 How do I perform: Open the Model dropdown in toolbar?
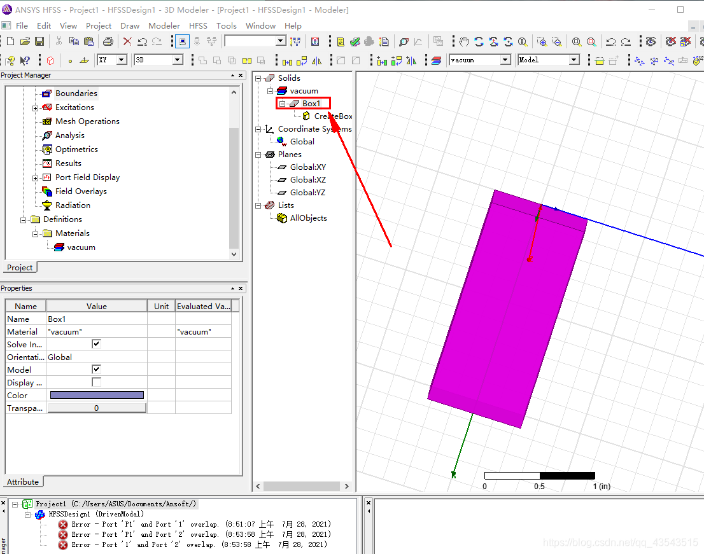(x=574, y=60)
